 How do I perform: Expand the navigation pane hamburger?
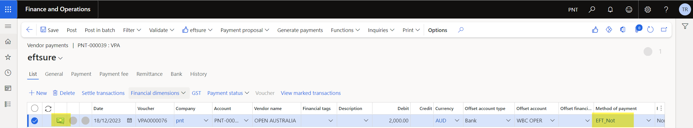tap(8, 26)
